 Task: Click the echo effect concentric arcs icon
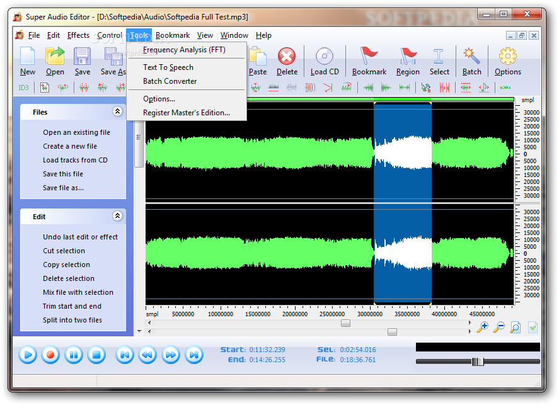tap(310, 88)
